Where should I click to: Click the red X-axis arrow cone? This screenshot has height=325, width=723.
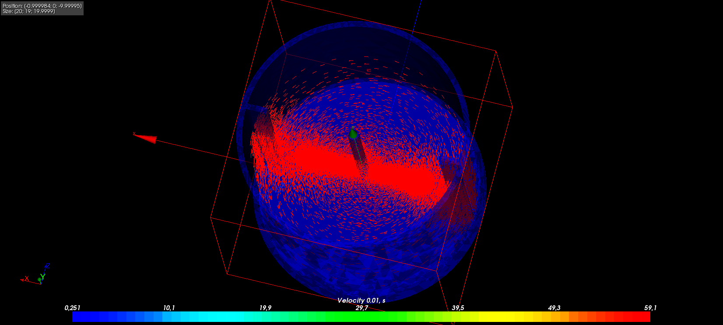(147, 138)
